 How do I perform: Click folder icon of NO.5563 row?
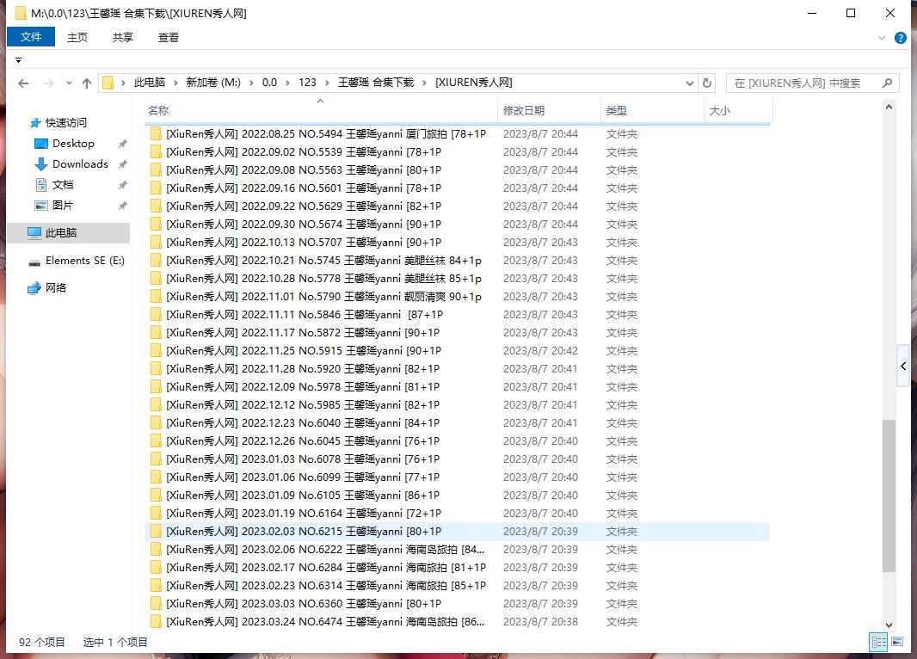[156, 170]
